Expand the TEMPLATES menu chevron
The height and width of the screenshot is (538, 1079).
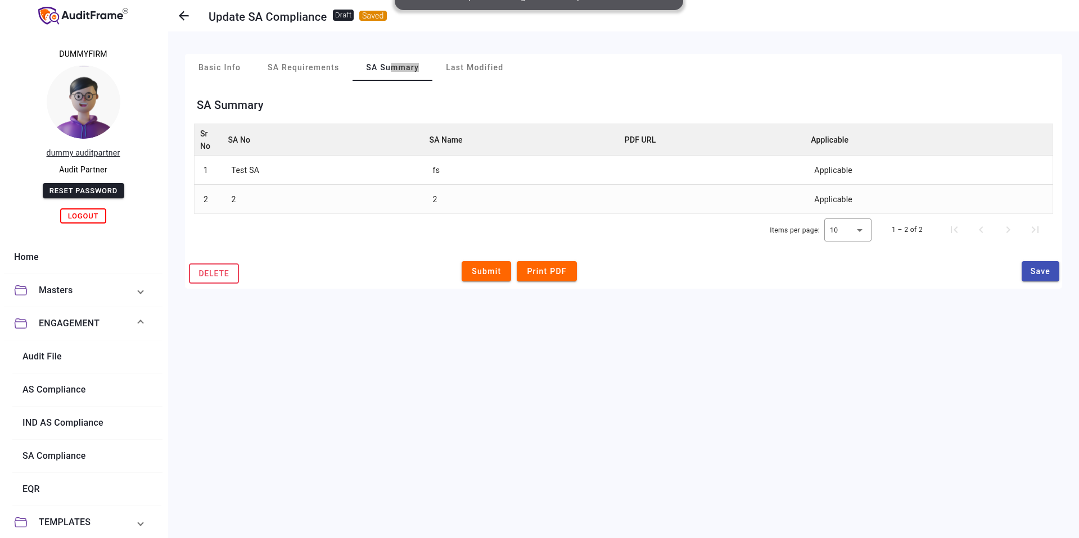(141, 523)
